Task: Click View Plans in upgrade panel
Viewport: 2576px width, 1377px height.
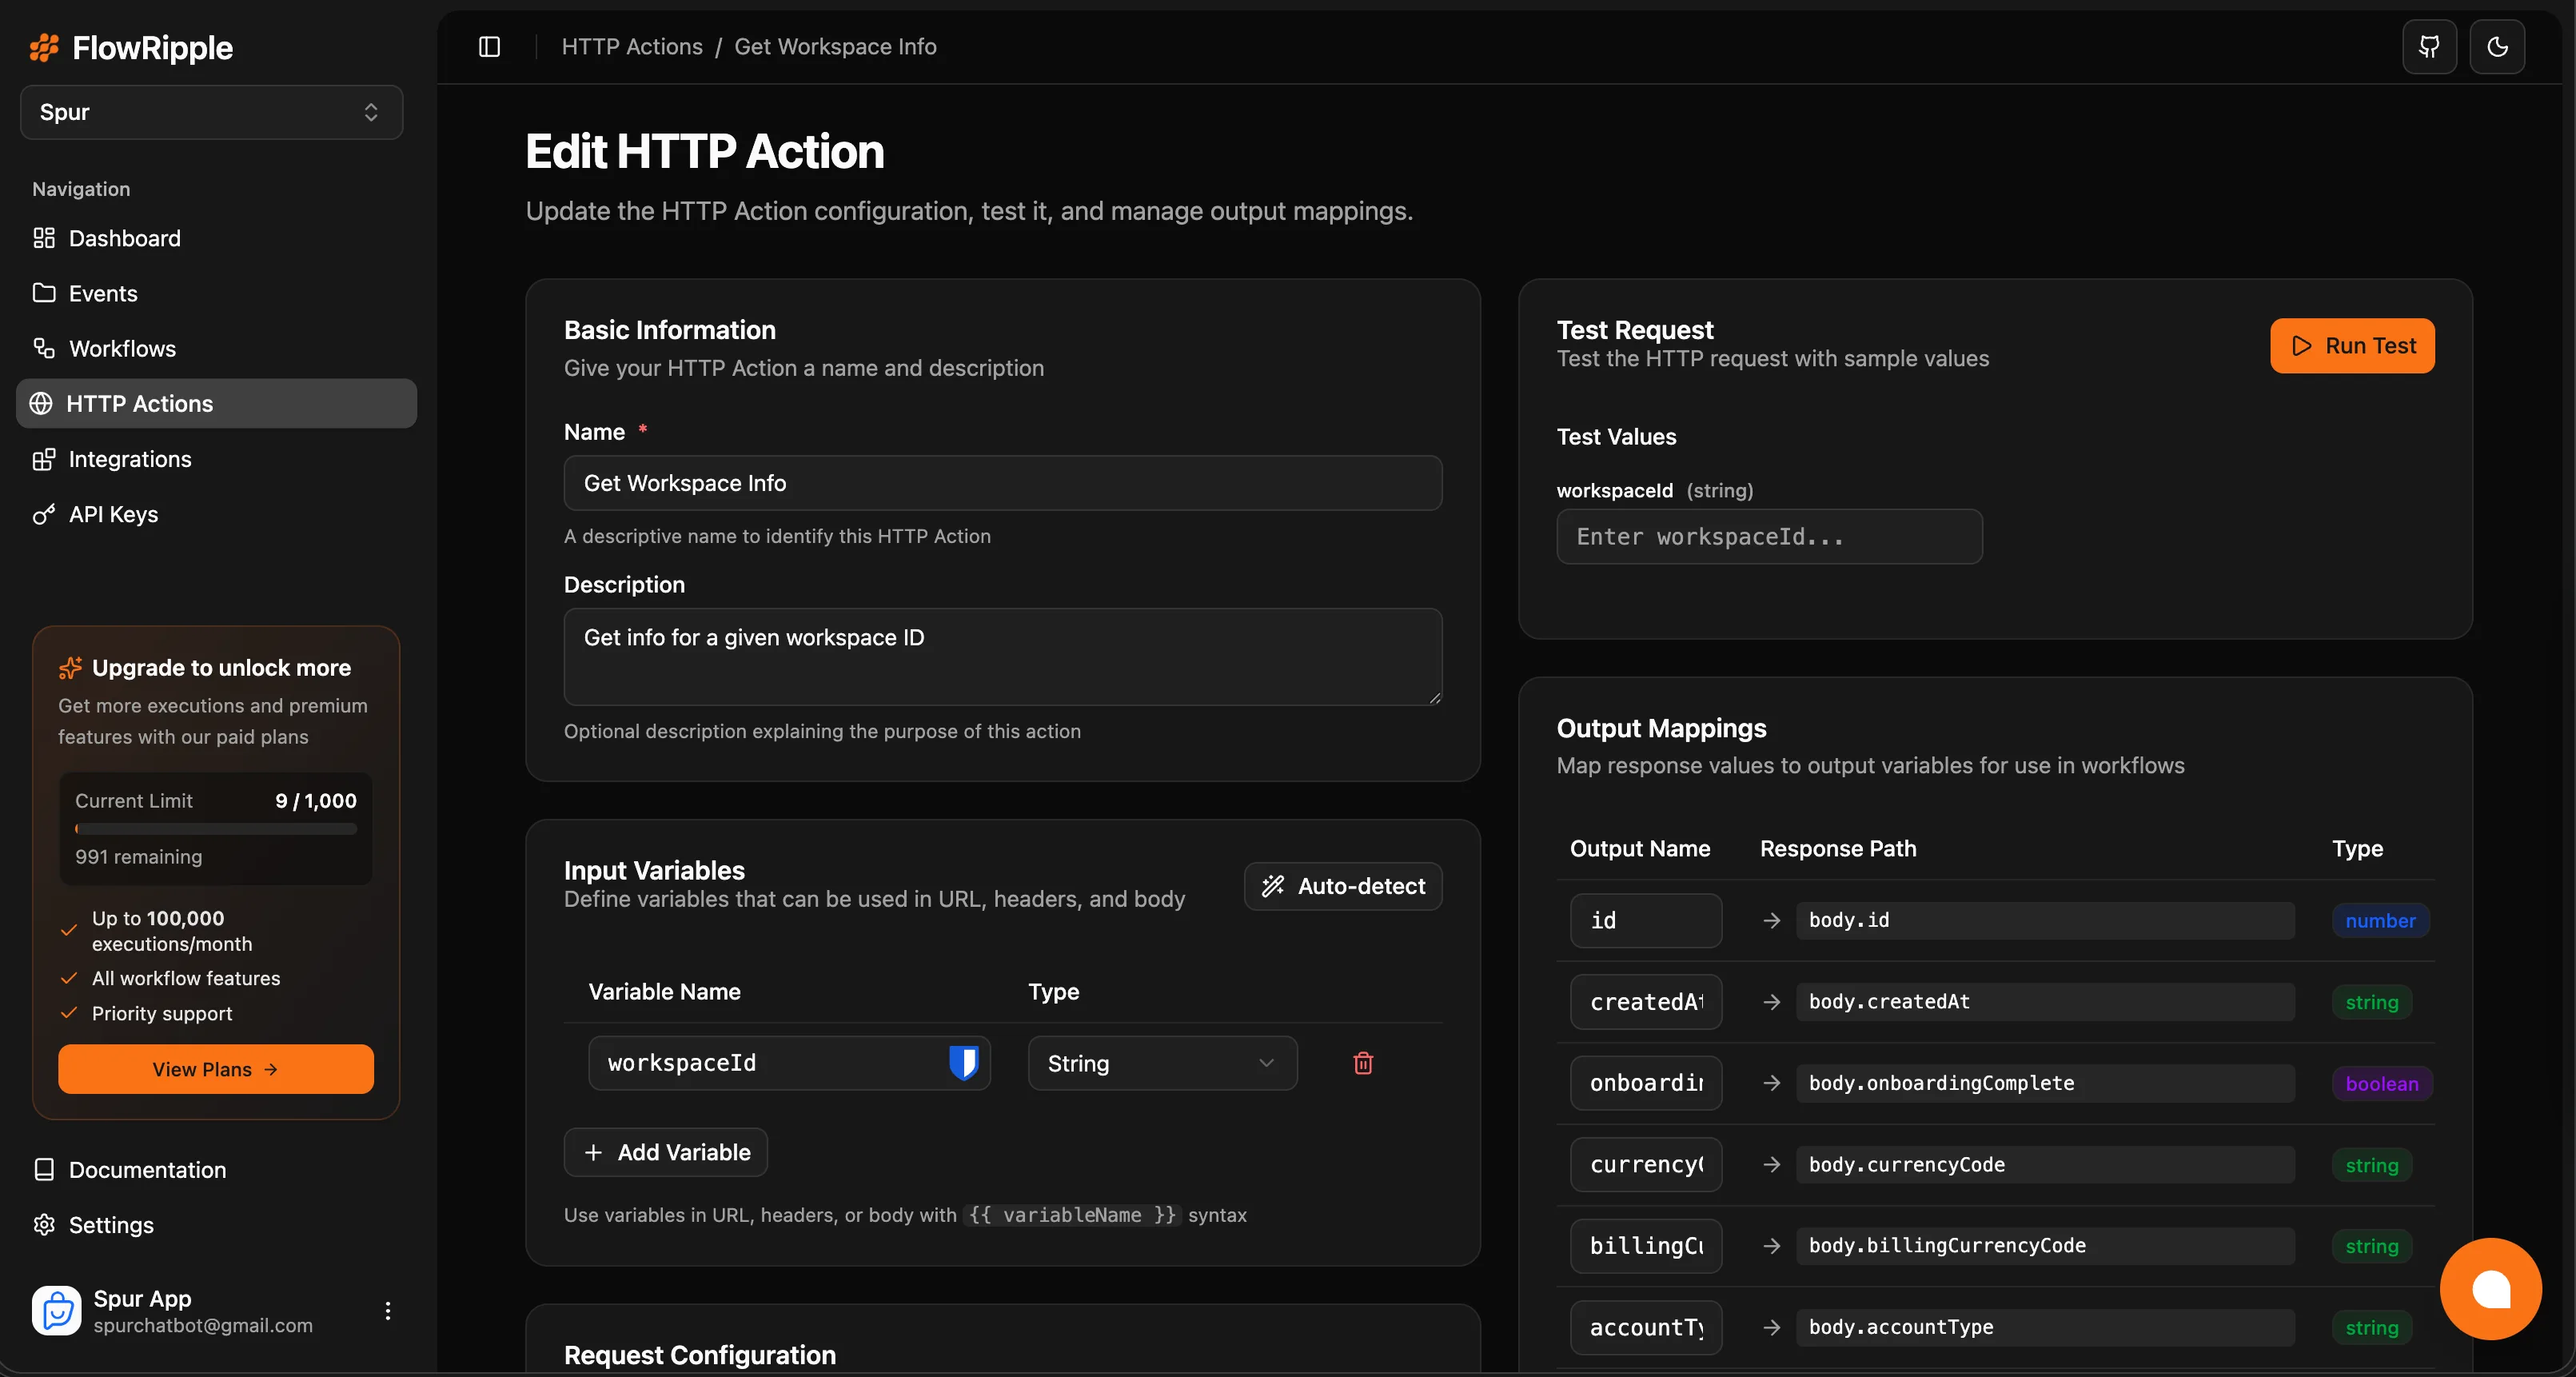Action: click(x=215, y=1069)
